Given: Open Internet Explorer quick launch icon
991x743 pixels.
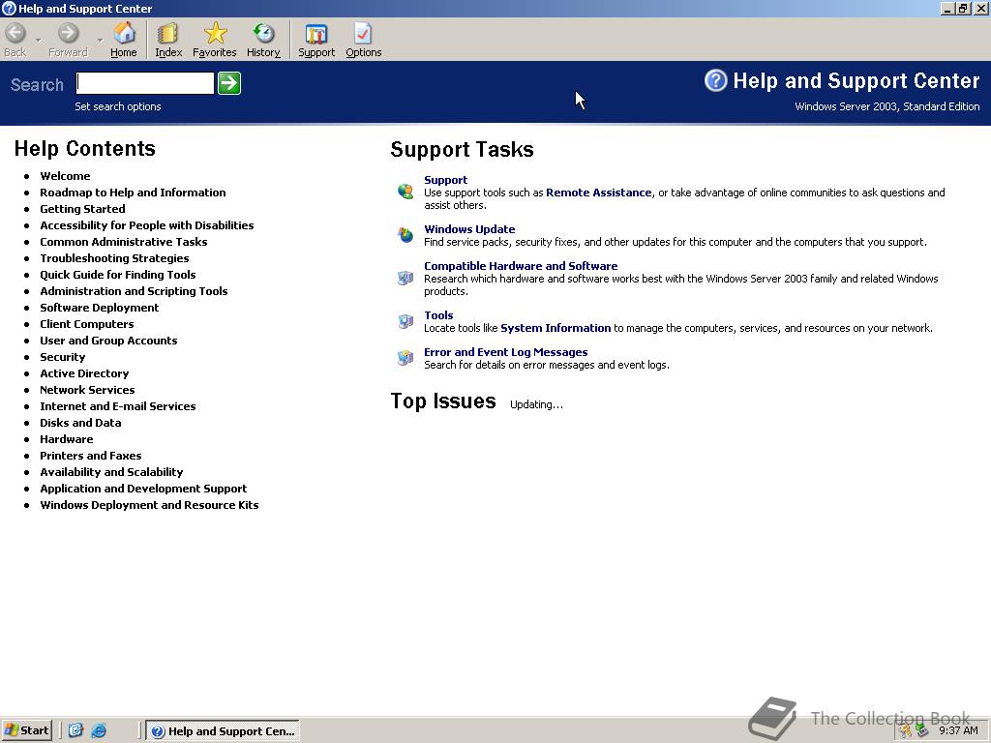Looking at the screenshot, I should coord(99,731).
